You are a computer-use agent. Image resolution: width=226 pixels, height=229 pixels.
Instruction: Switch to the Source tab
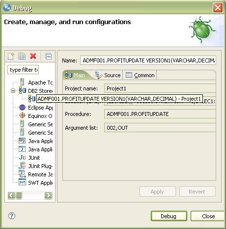[x=108, y=75]
